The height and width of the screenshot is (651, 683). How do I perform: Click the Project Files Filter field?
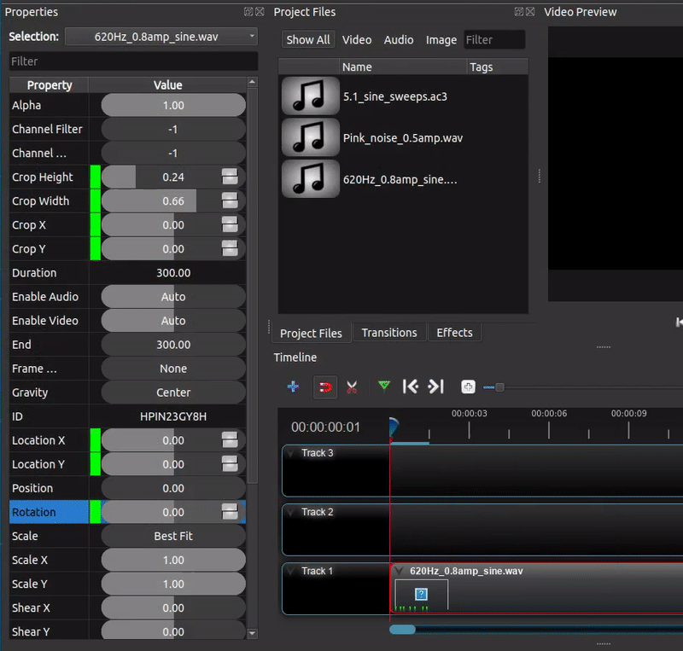coord(494,39)
